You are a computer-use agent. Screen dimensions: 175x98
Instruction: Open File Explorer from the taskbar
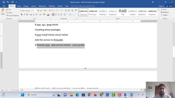[x=71, y=95]
